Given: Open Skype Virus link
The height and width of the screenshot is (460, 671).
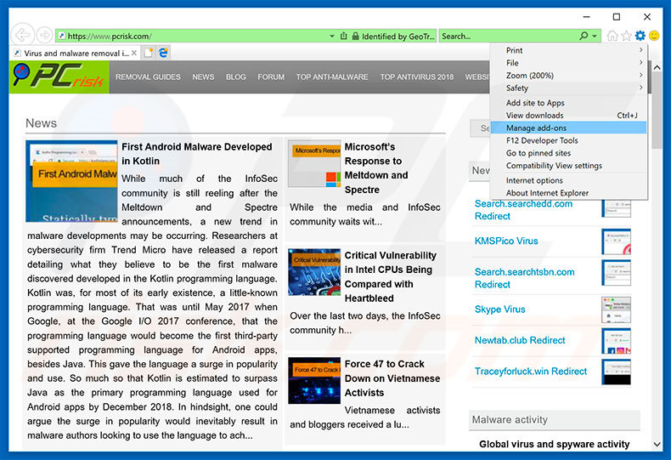Looking at the screenshot, I should [499, 310].
